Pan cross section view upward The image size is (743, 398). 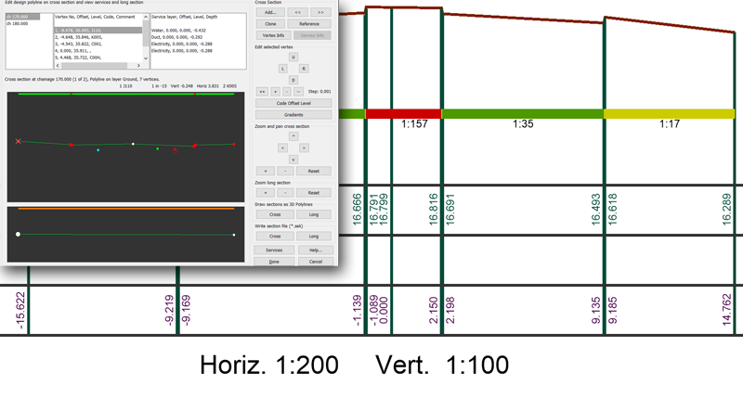293,135
